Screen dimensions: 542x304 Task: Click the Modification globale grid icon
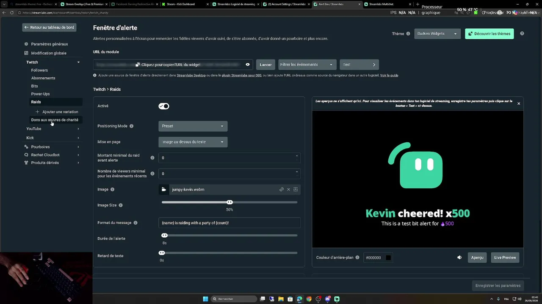pos(26,53)
